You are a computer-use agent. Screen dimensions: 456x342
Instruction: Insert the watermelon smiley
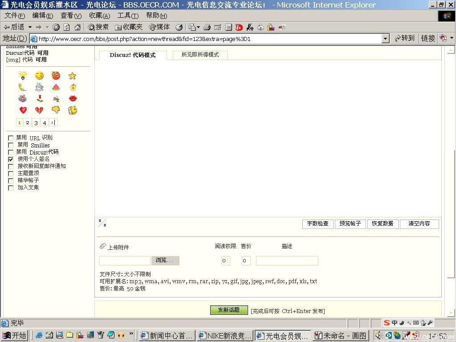[56, 87]
